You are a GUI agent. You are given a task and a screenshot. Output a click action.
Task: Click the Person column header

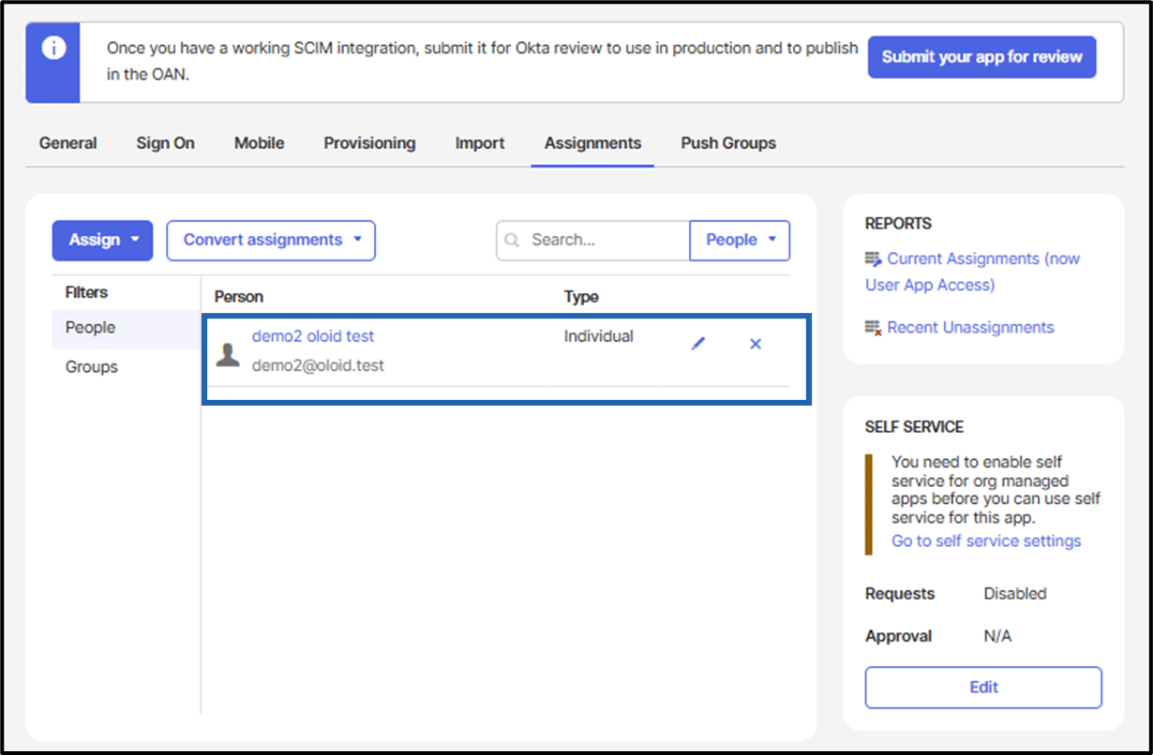[x=239, y=297]
